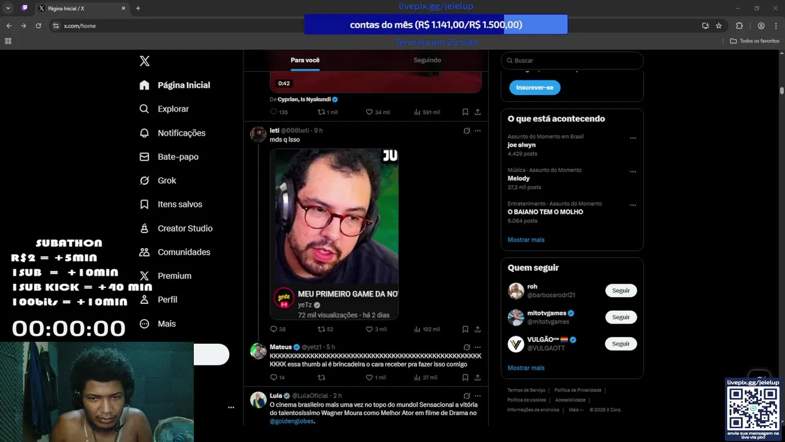Open browser extensions puzzle icon
This screenshot has width=785, height=442.
[x=739, y=26]
